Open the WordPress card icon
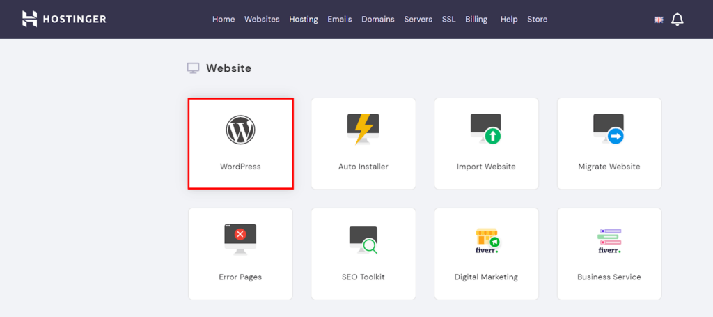Viewport: 713px width, 317px height. click(240, 130)
